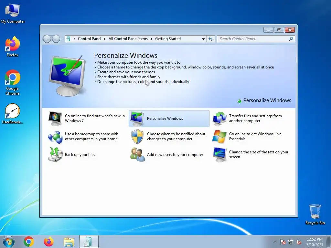Open the address bar history dropdown
Screen dimensions: 331x248
point(203,39)
